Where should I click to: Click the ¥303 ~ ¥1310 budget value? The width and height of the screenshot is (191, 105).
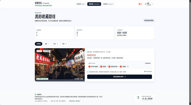point(122,33)
